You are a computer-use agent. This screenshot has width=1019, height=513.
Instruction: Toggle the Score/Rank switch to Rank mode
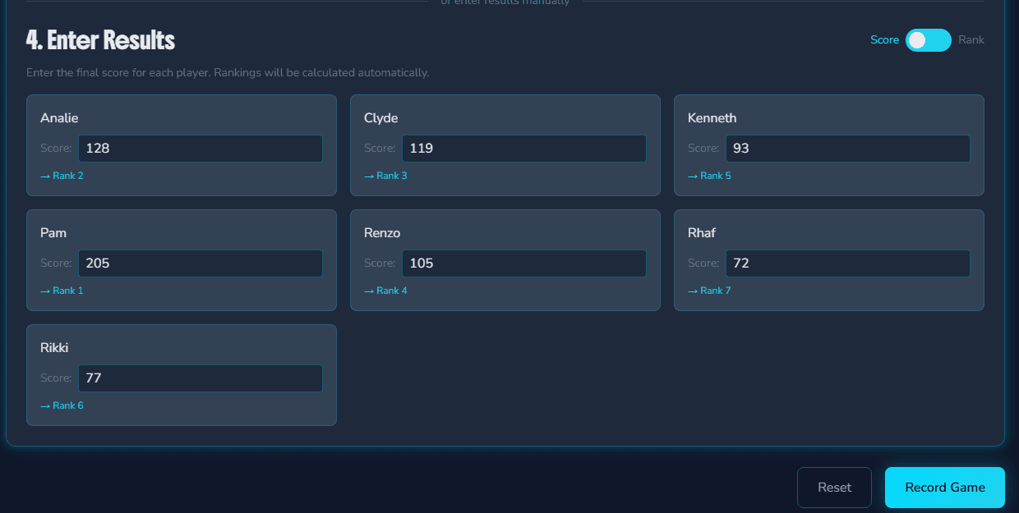(x=928, y=39)
